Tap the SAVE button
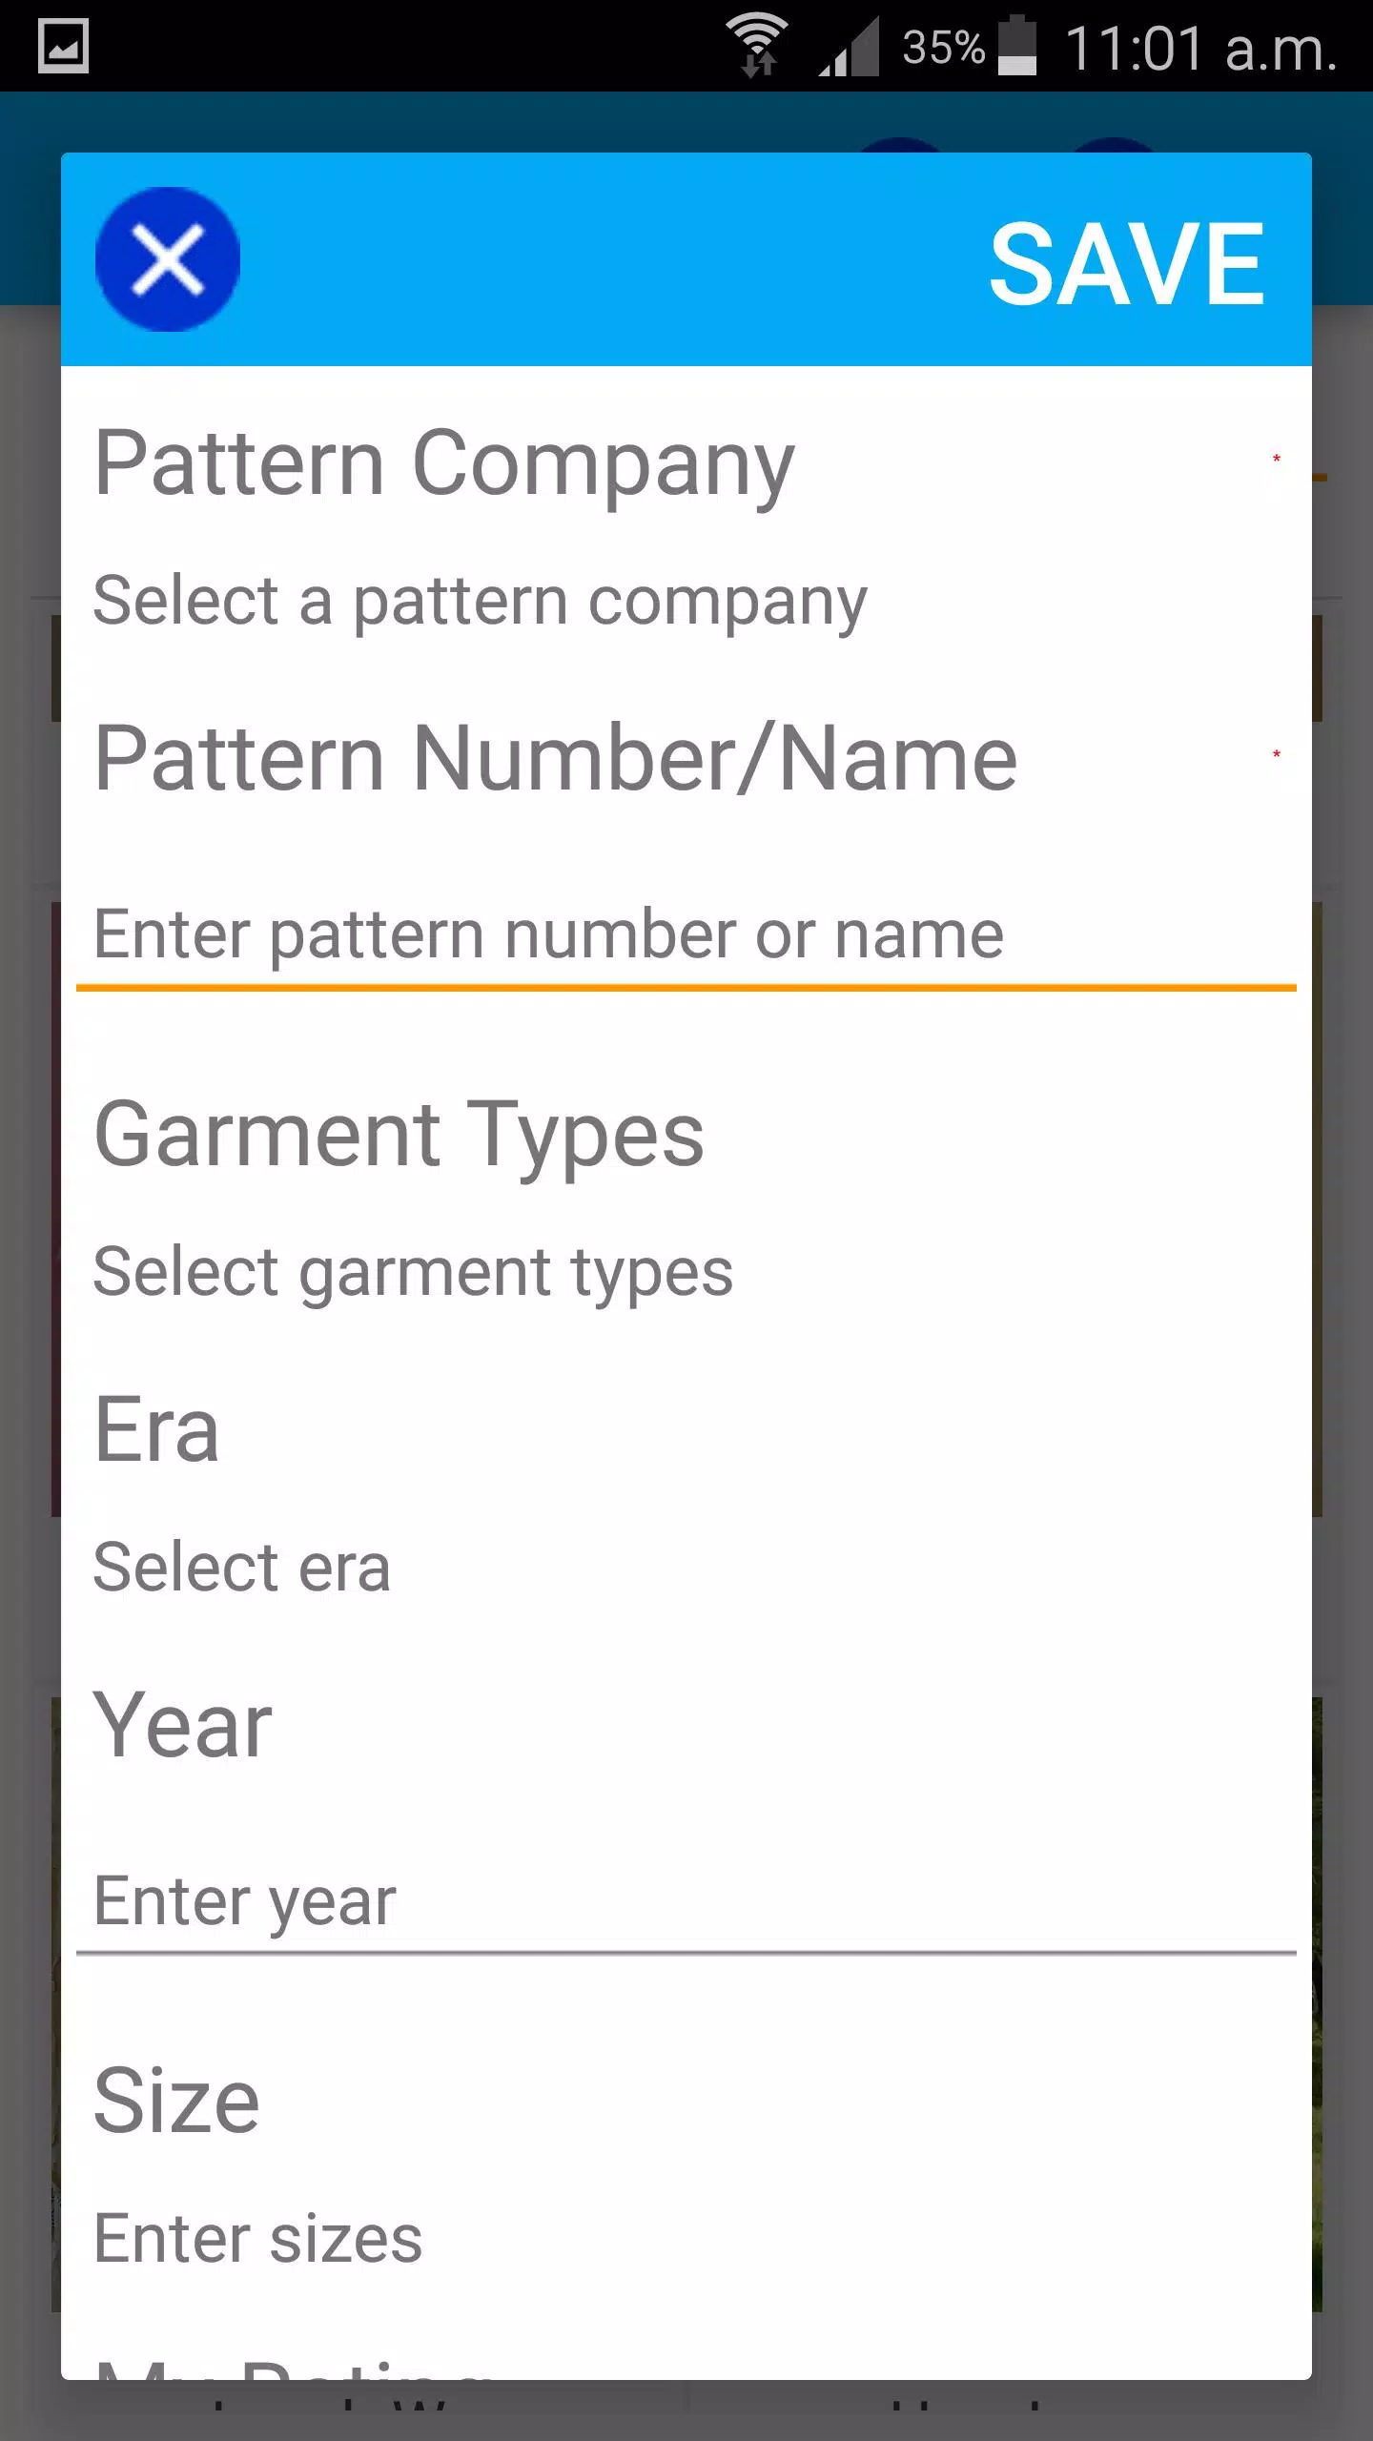 pyautogui.click(x=1127, y=263)
